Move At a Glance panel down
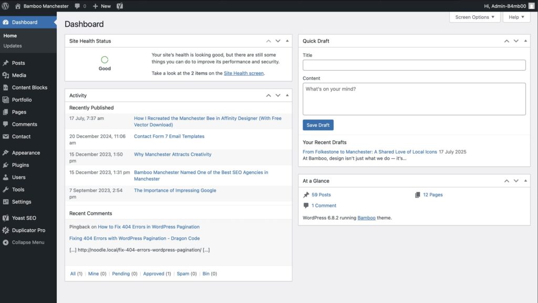538x303 pixels. [516, 181]
